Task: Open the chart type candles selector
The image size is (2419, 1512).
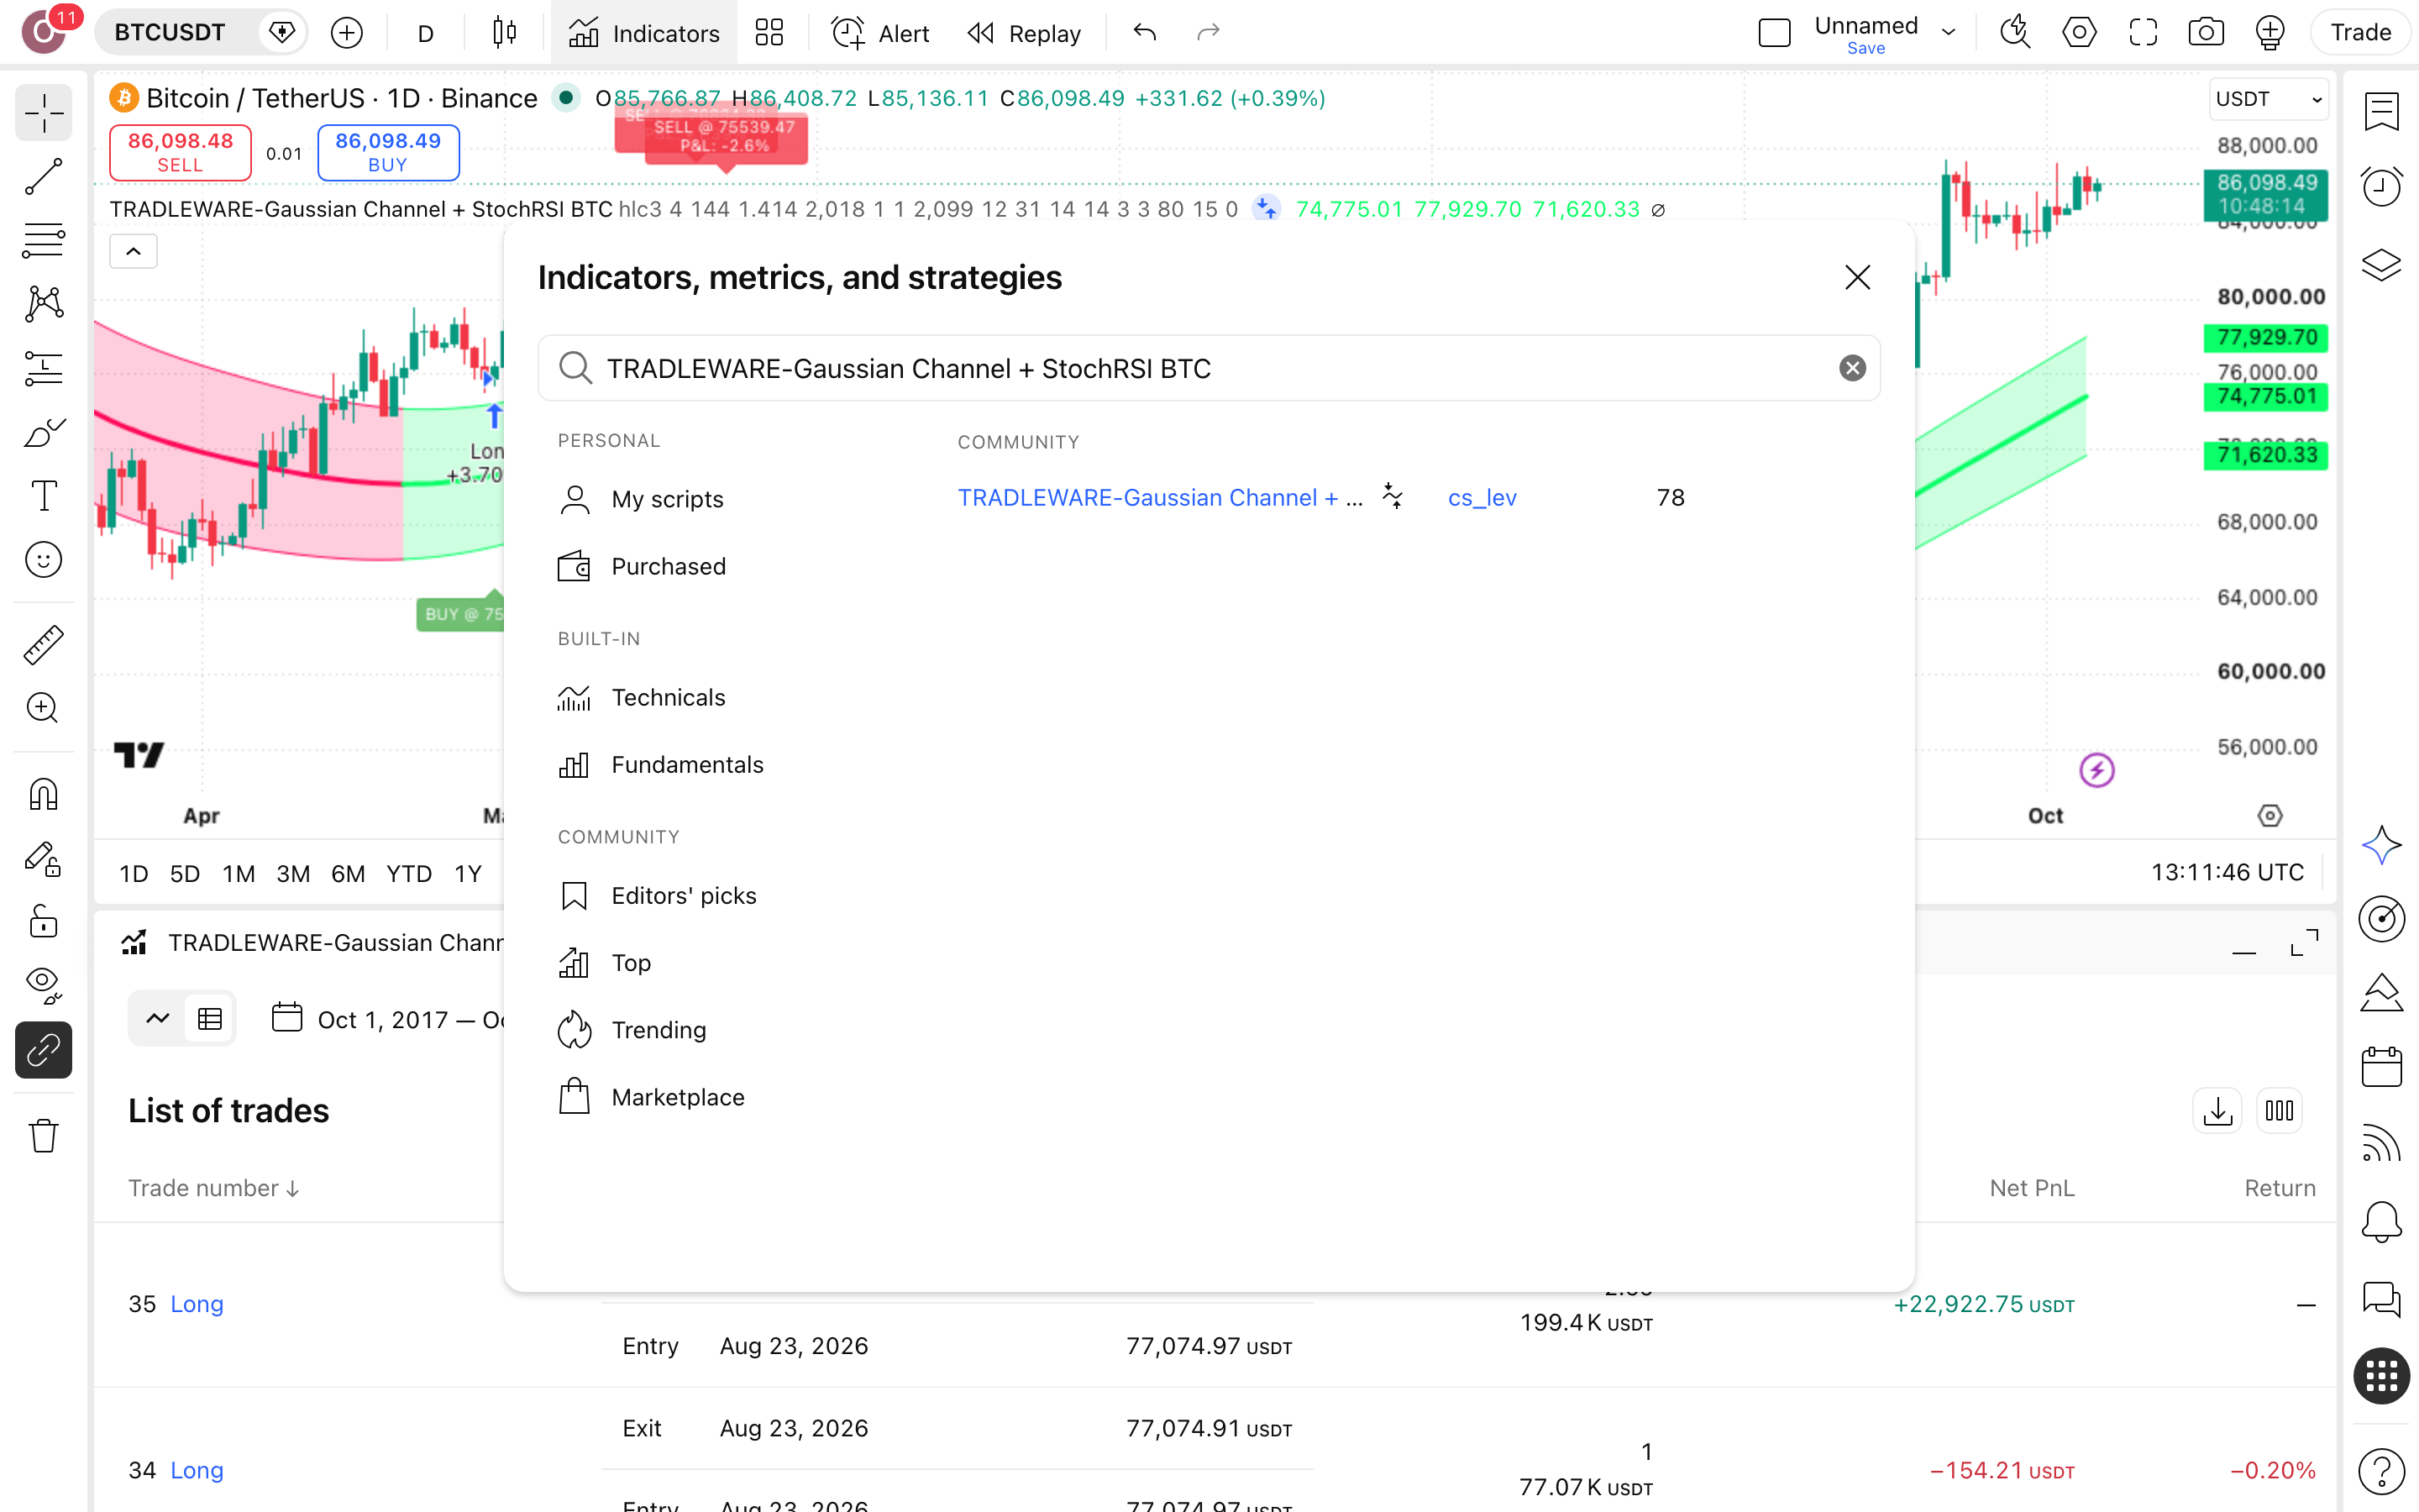Action: 505,33
